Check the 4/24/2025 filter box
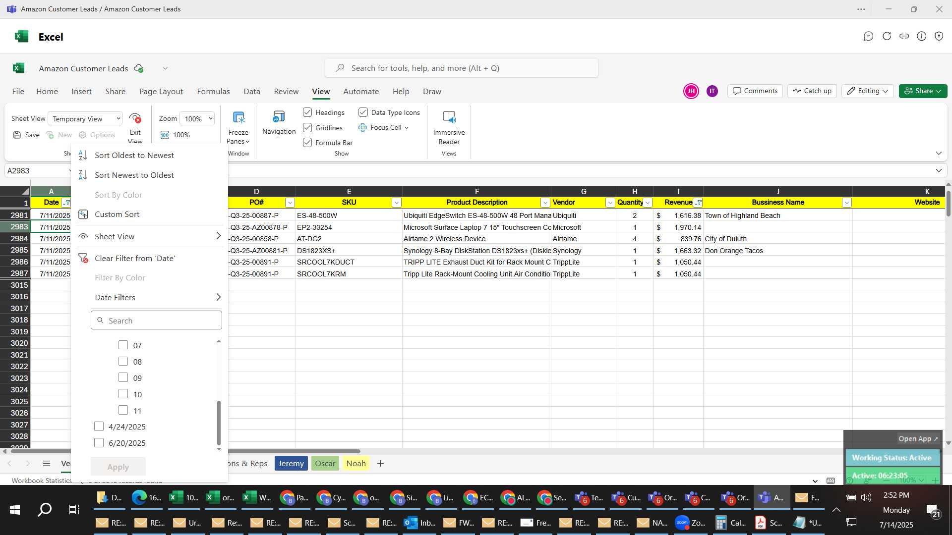Screen dimensions: 952x535 99,427
